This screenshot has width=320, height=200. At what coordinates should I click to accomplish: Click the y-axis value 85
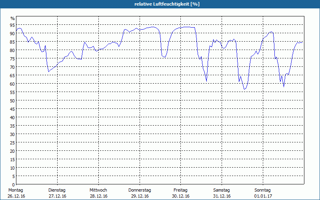pos(12,42)
